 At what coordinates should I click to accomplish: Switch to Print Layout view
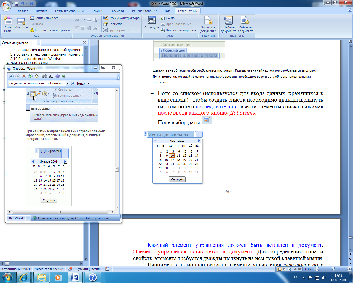280,269
